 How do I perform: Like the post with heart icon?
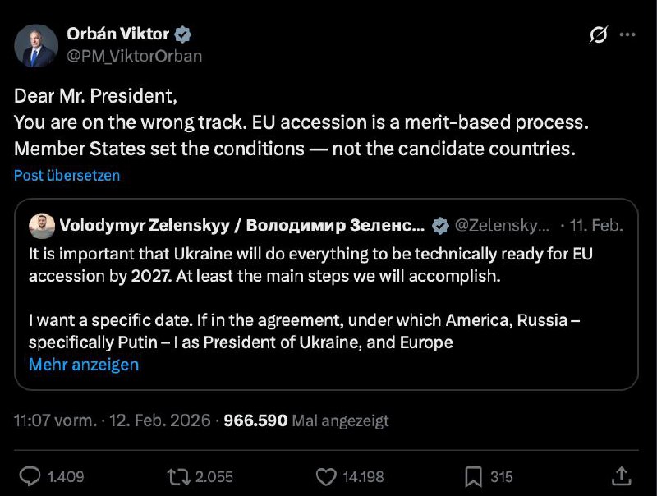point(326,475)
